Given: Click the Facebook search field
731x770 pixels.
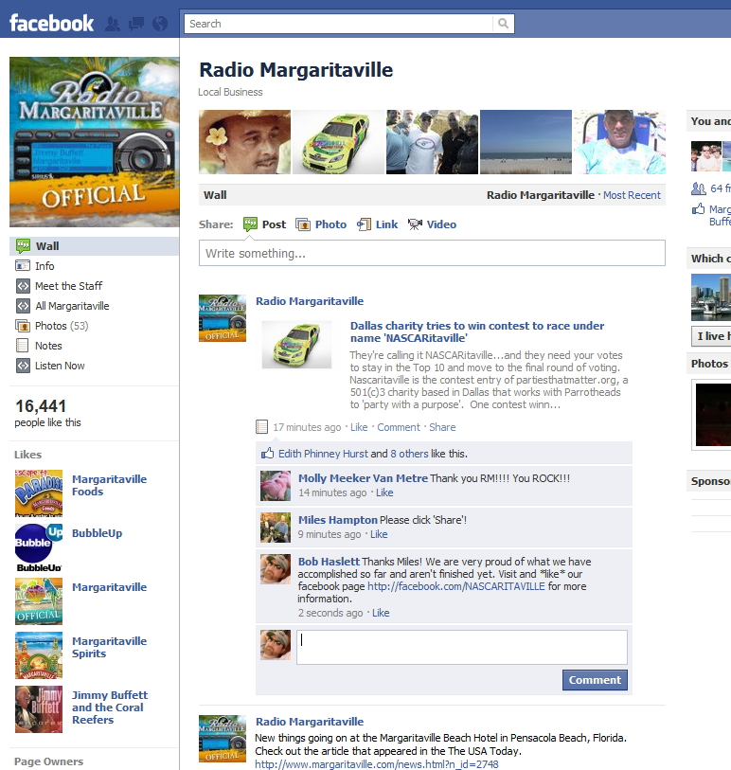Looking at the screenshot, I should (339, 24).
